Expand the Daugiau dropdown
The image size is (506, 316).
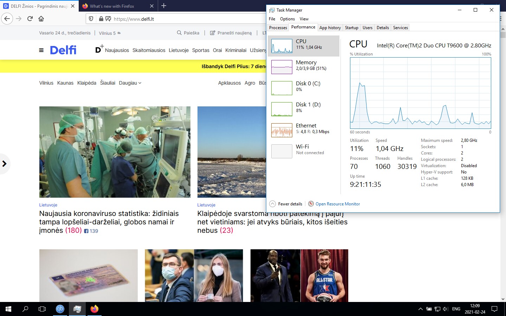(x=130, y=83)
